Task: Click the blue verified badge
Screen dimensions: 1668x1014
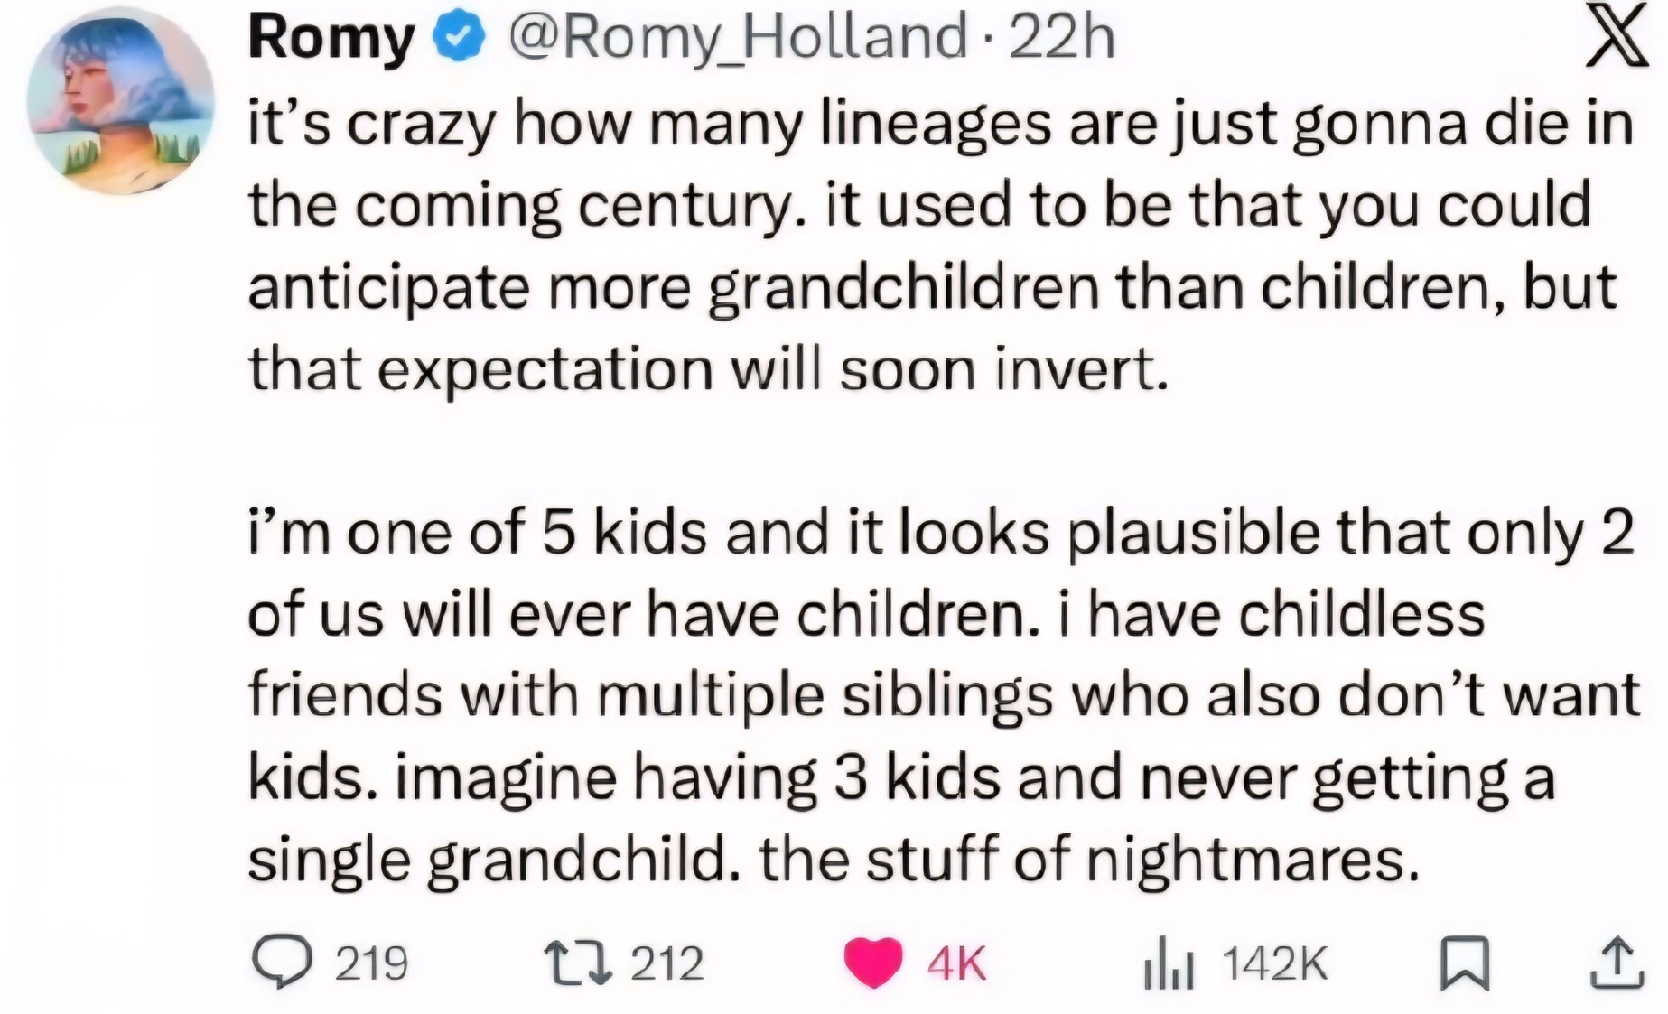Action: click(460, 38)
